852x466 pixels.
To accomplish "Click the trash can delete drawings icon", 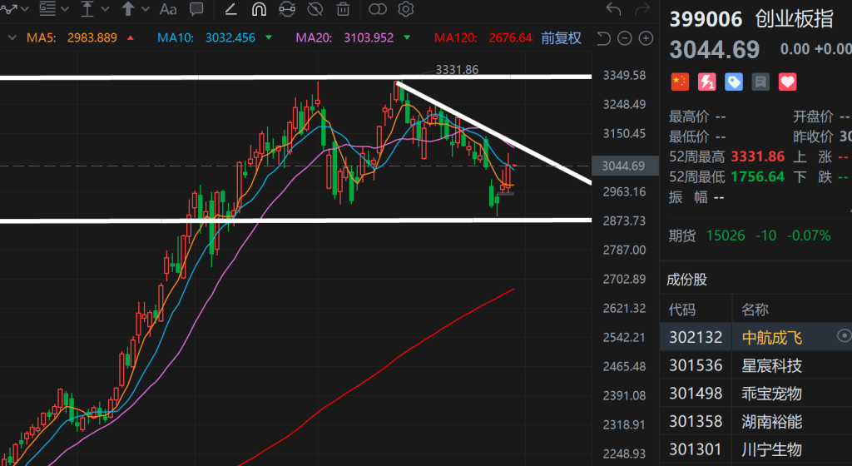I will click(x=343, y=10).
